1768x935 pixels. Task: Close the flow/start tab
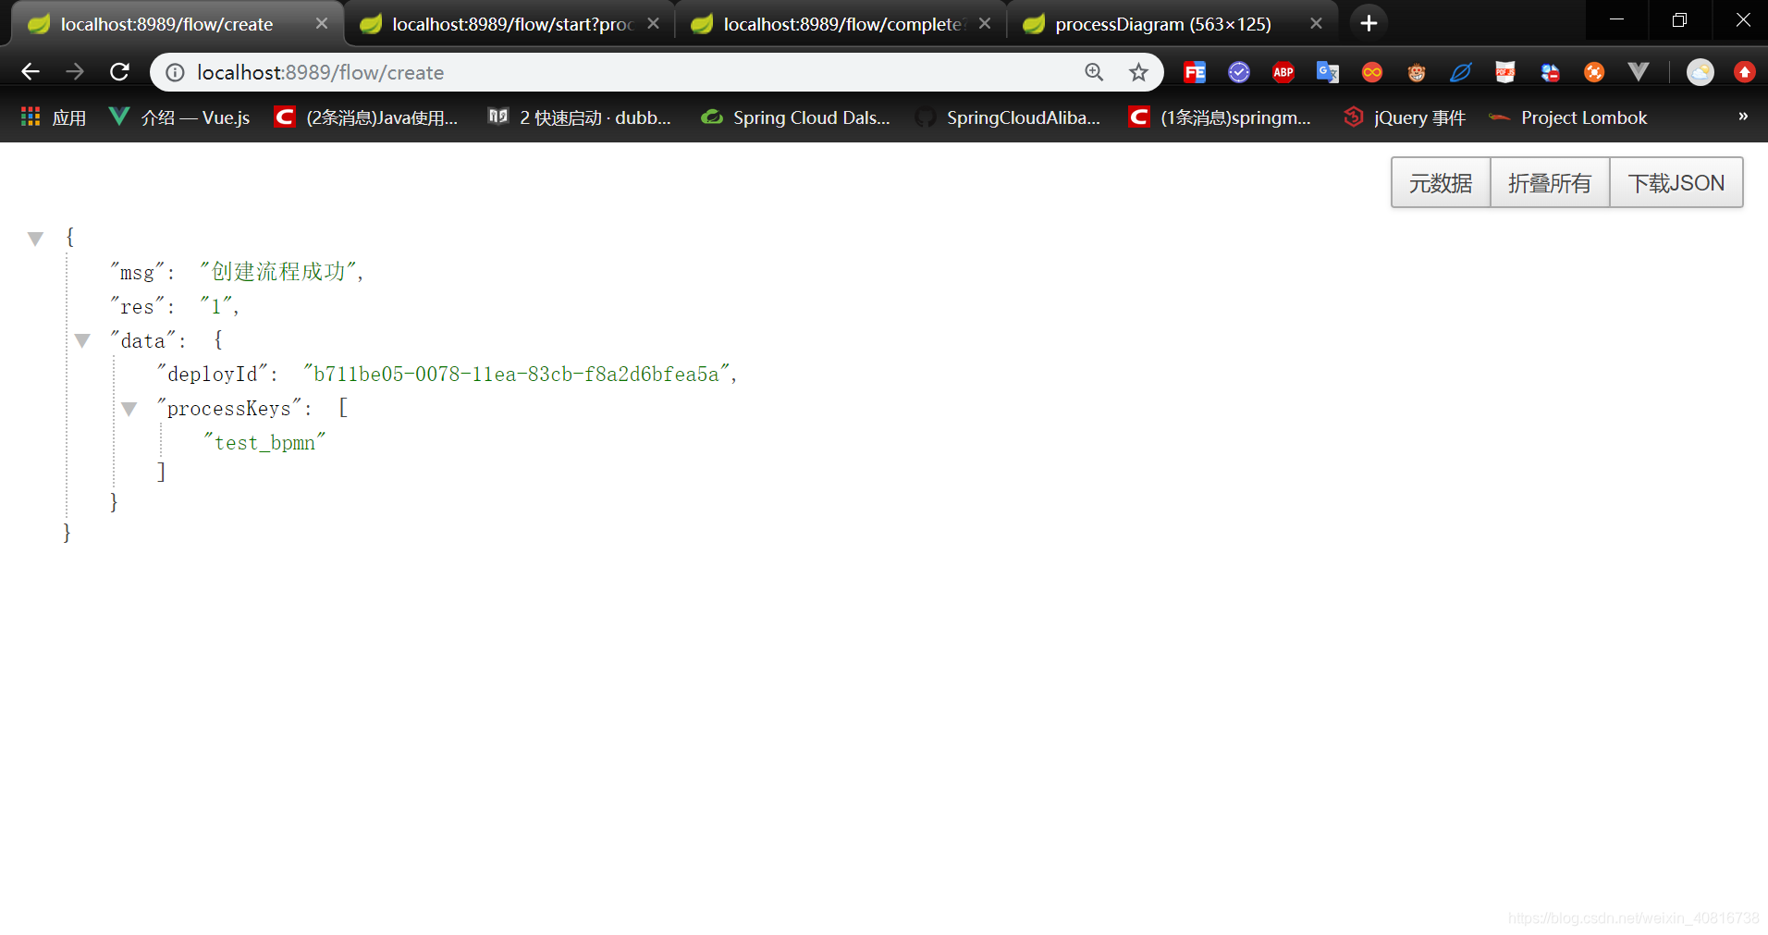pyautogui.click(x=654, y=23)
